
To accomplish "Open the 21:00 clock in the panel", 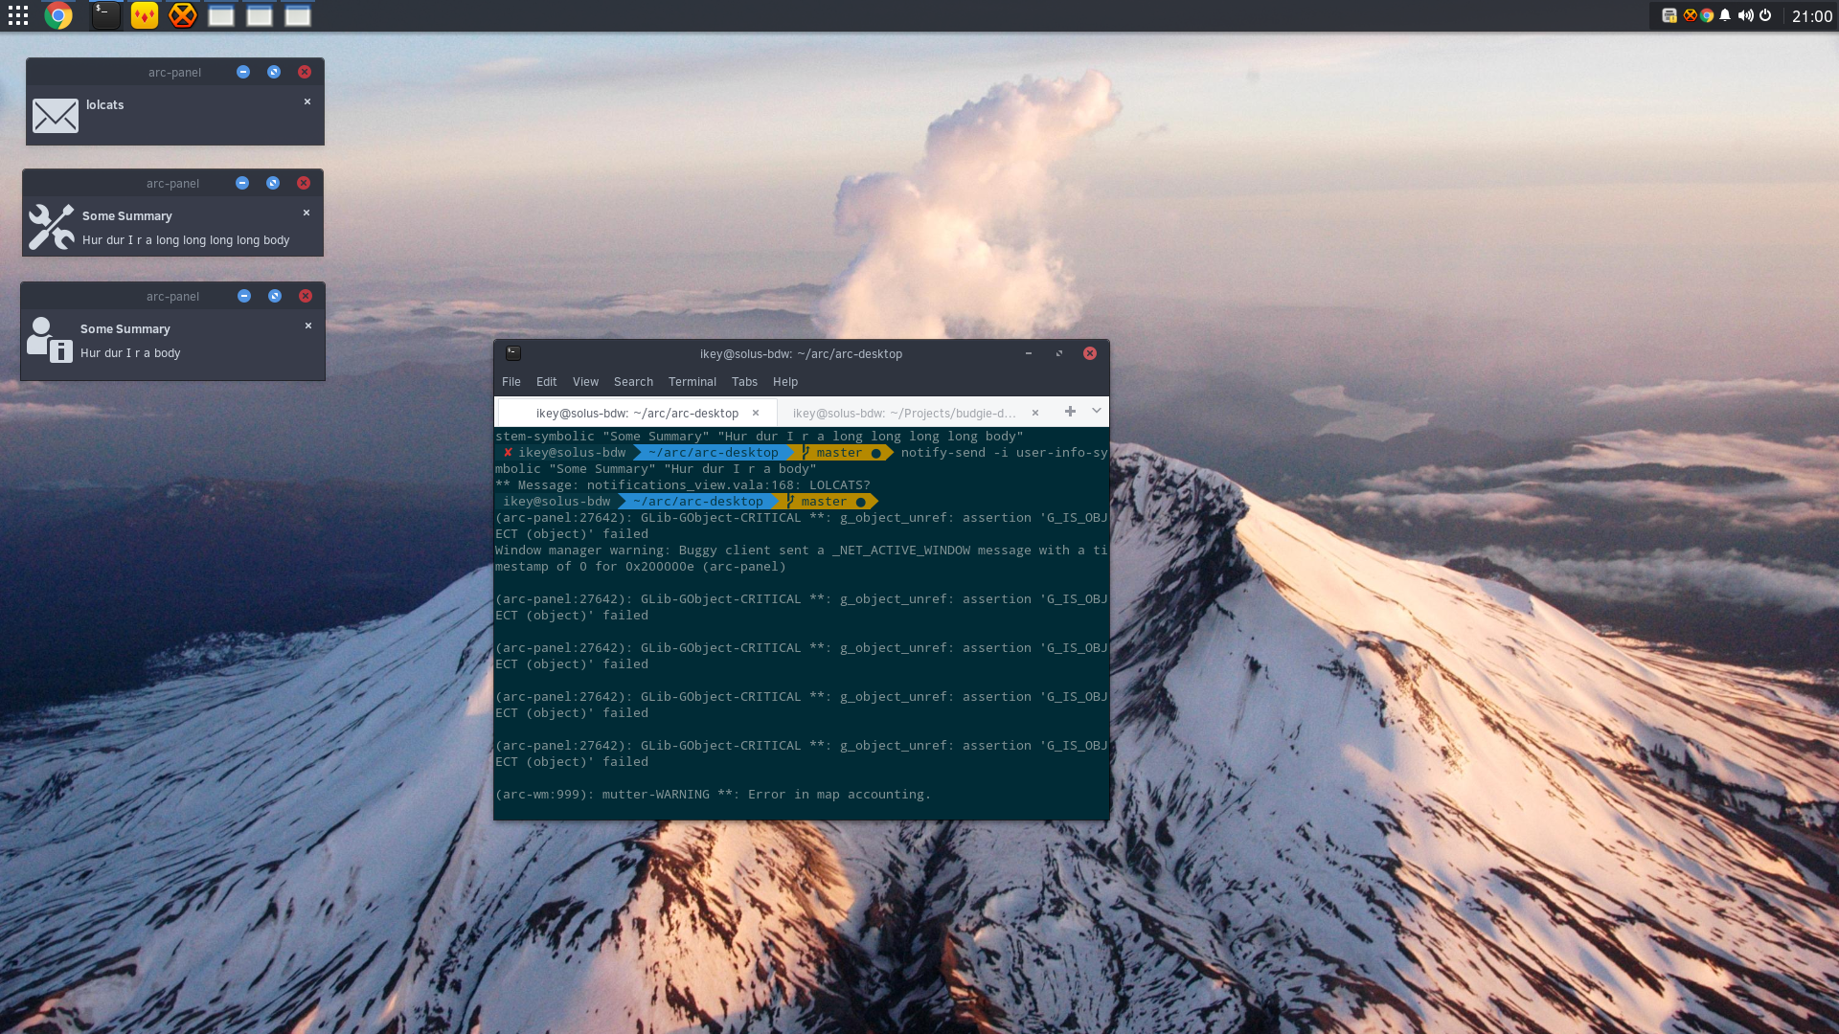I will pyautogui.click(x=1812, y=16).
